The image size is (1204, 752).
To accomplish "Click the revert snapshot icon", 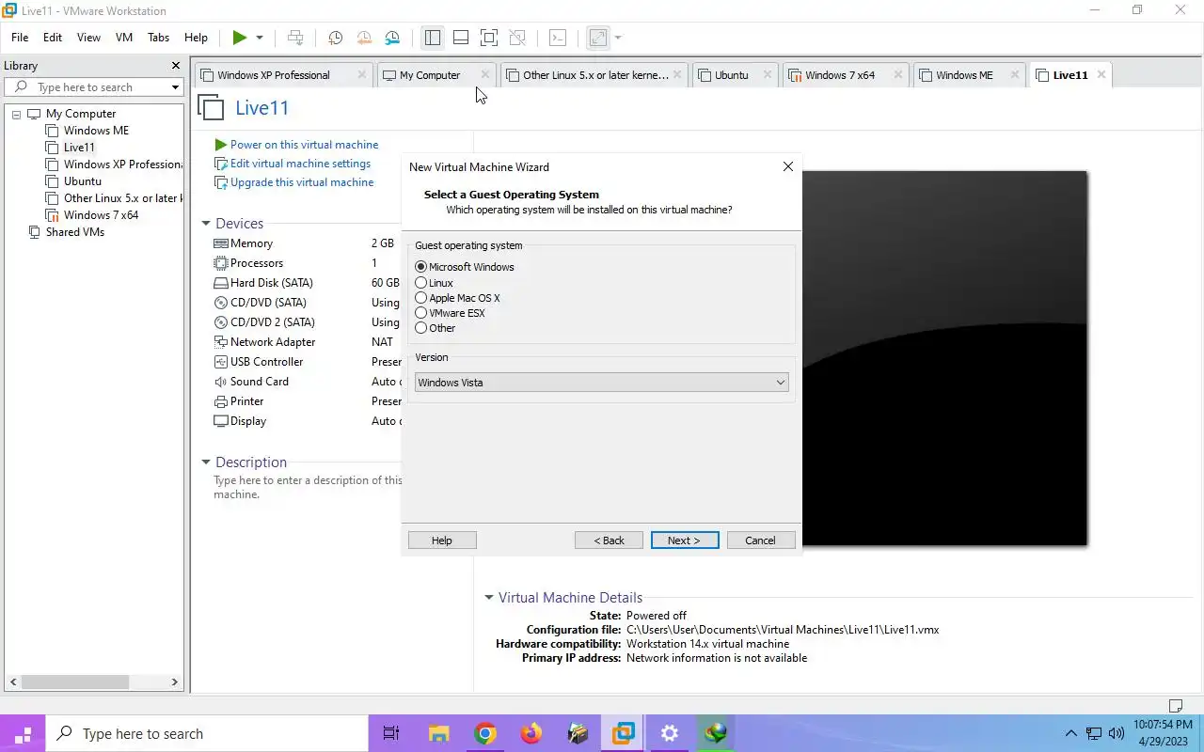I will pyautogui.click(x=364, y=38).
